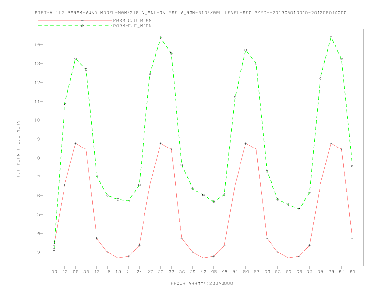384x296 pixels.
Task: Click the x-axis tick label 03
Action: pos(64,272)
